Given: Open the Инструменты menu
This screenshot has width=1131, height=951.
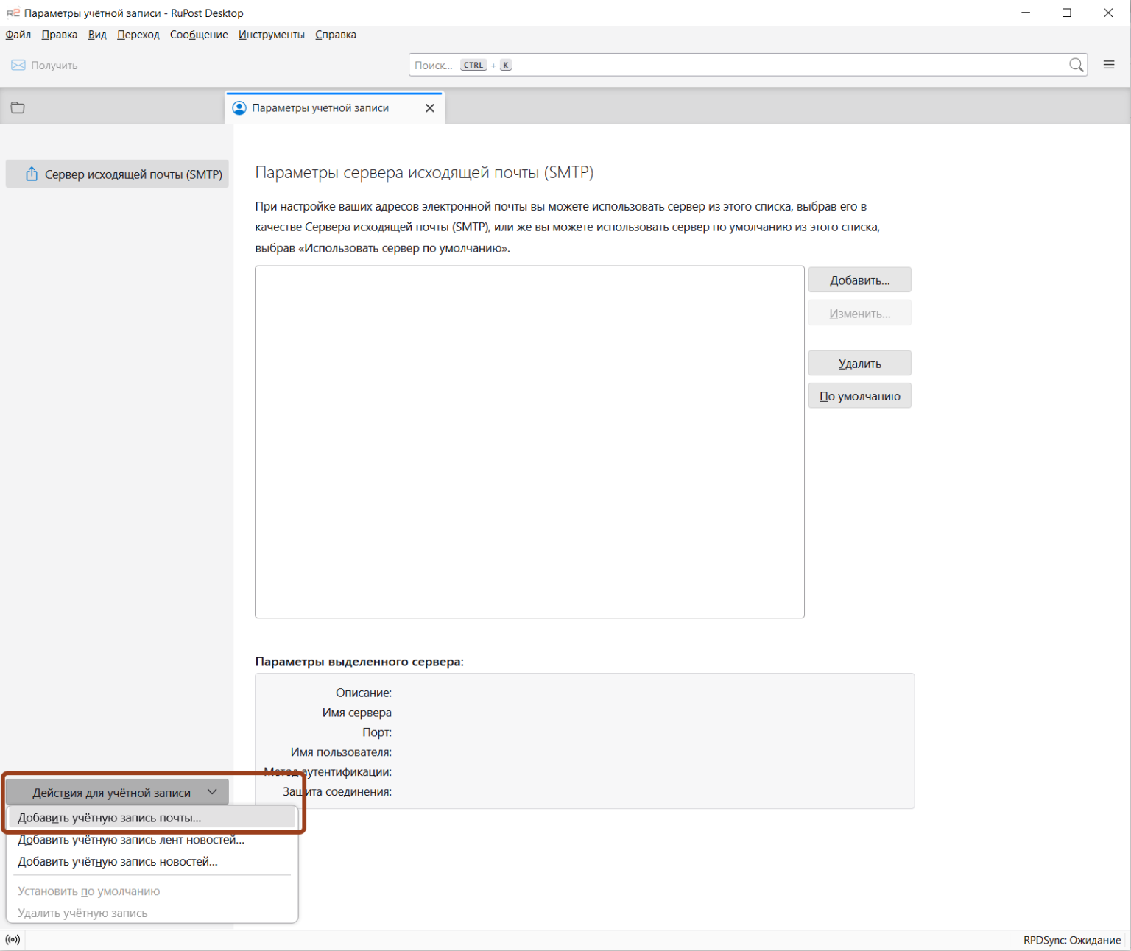Looking at the screenshot, I should 271,35.
